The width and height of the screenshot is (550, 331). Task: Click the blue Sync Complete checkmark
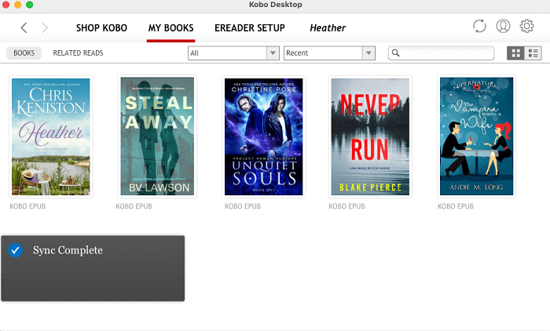(15, 250)
